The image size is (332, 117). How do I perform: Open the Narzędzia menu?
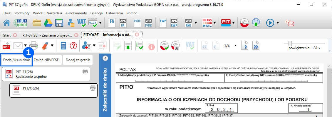coord(54,13)
